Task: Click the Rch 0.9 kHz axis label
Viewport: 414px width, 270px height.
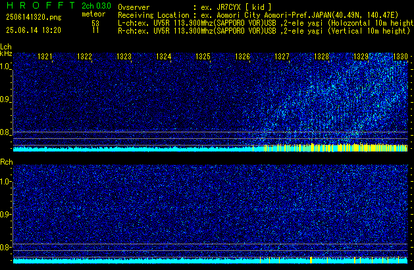Action: tap(5, 214)
